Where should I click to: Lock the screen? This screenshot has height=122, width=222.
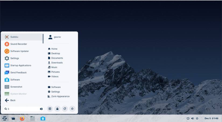tap(57, 109)
